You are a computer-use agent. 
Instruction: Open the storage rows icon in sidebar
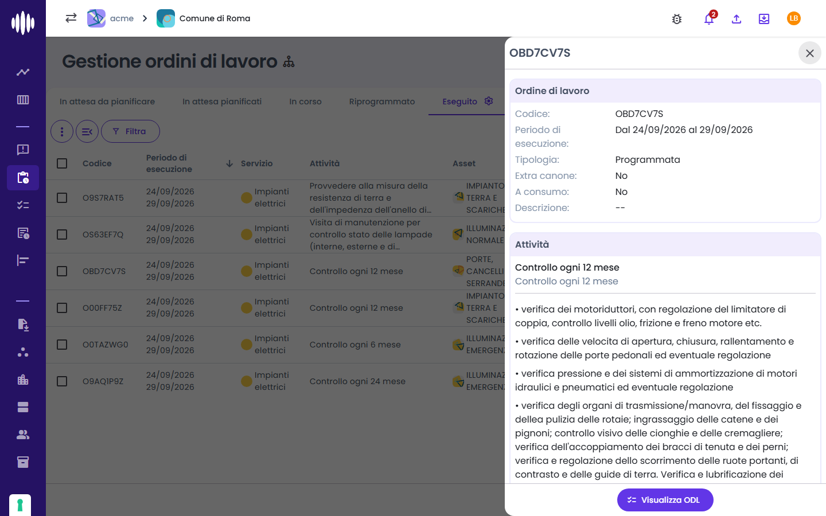23,407
